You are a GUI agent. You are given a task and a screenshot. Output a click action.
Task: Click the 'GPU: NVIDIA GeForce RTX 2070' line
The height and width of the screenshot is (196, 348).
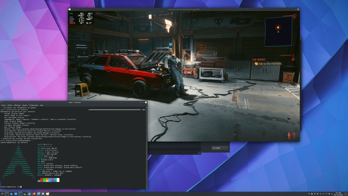[50, 173]
